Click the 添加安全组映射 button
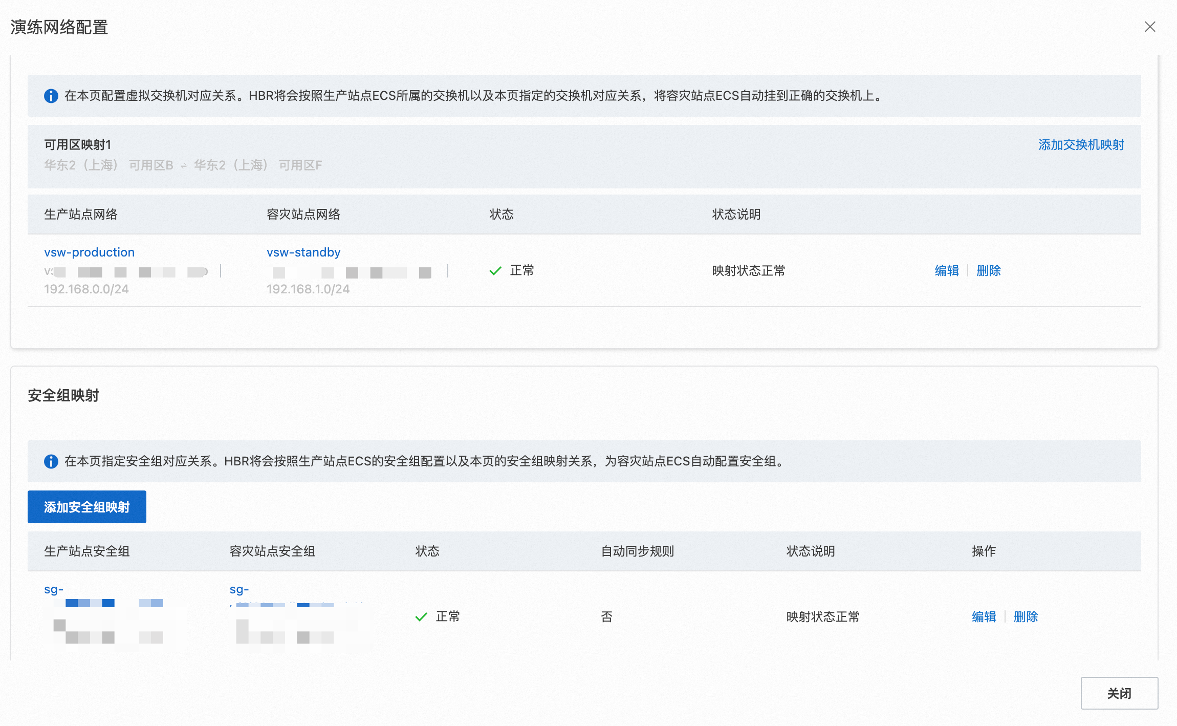 coord(87,507)
